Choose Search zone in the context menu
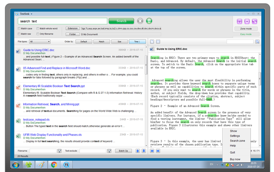Image resolution: width=274 pixels, height=172 pixels. click(x=237, y=141)
